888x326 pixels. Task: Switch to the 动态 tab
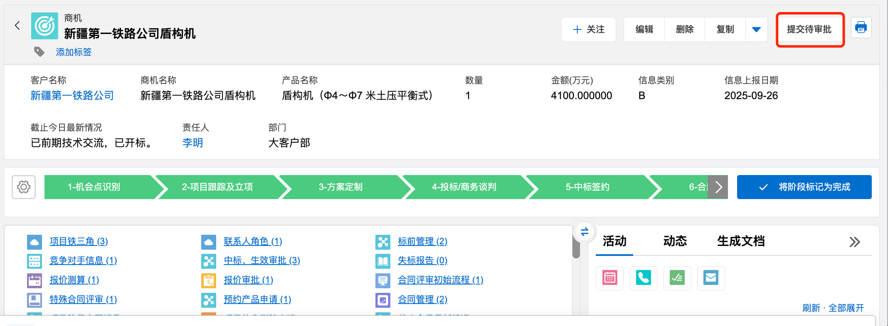pos(675,241)
